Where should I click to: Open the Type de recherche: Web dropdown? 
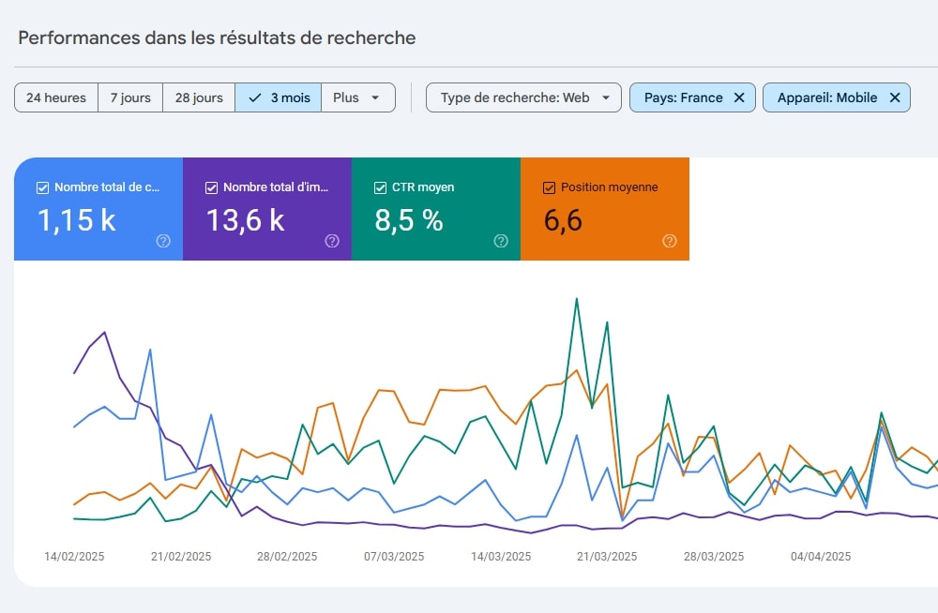[523, 97]
